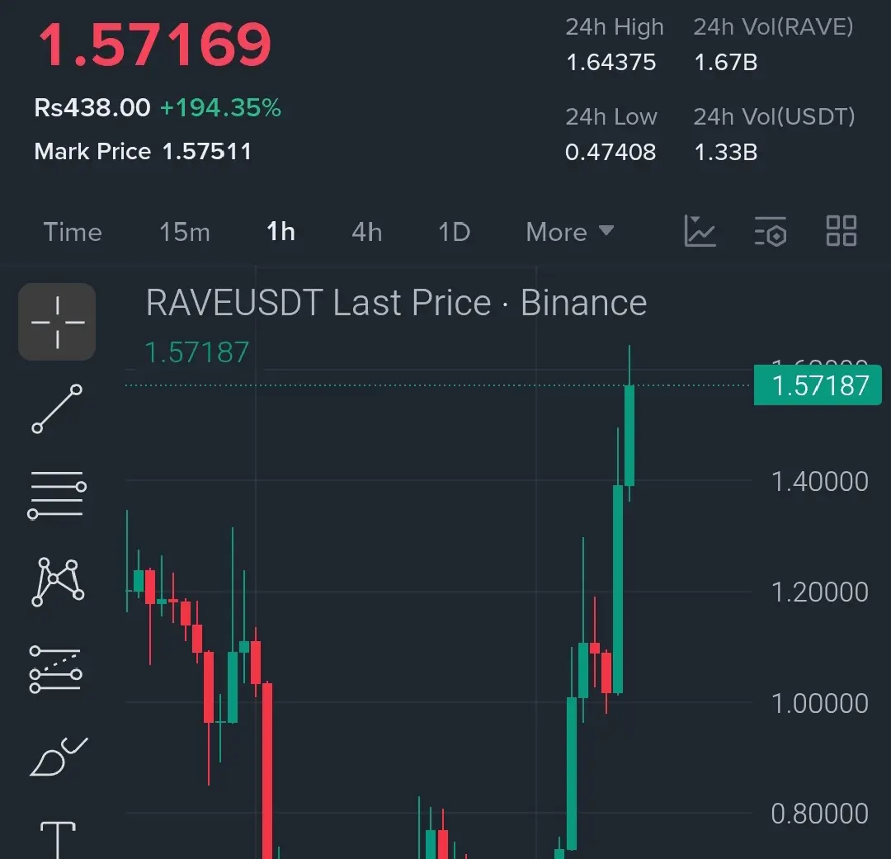Viewport: 891px width, 859px height.
Task: Tap the 24h Vol(RAVE) value 1.67B
Action: [726, 62]
